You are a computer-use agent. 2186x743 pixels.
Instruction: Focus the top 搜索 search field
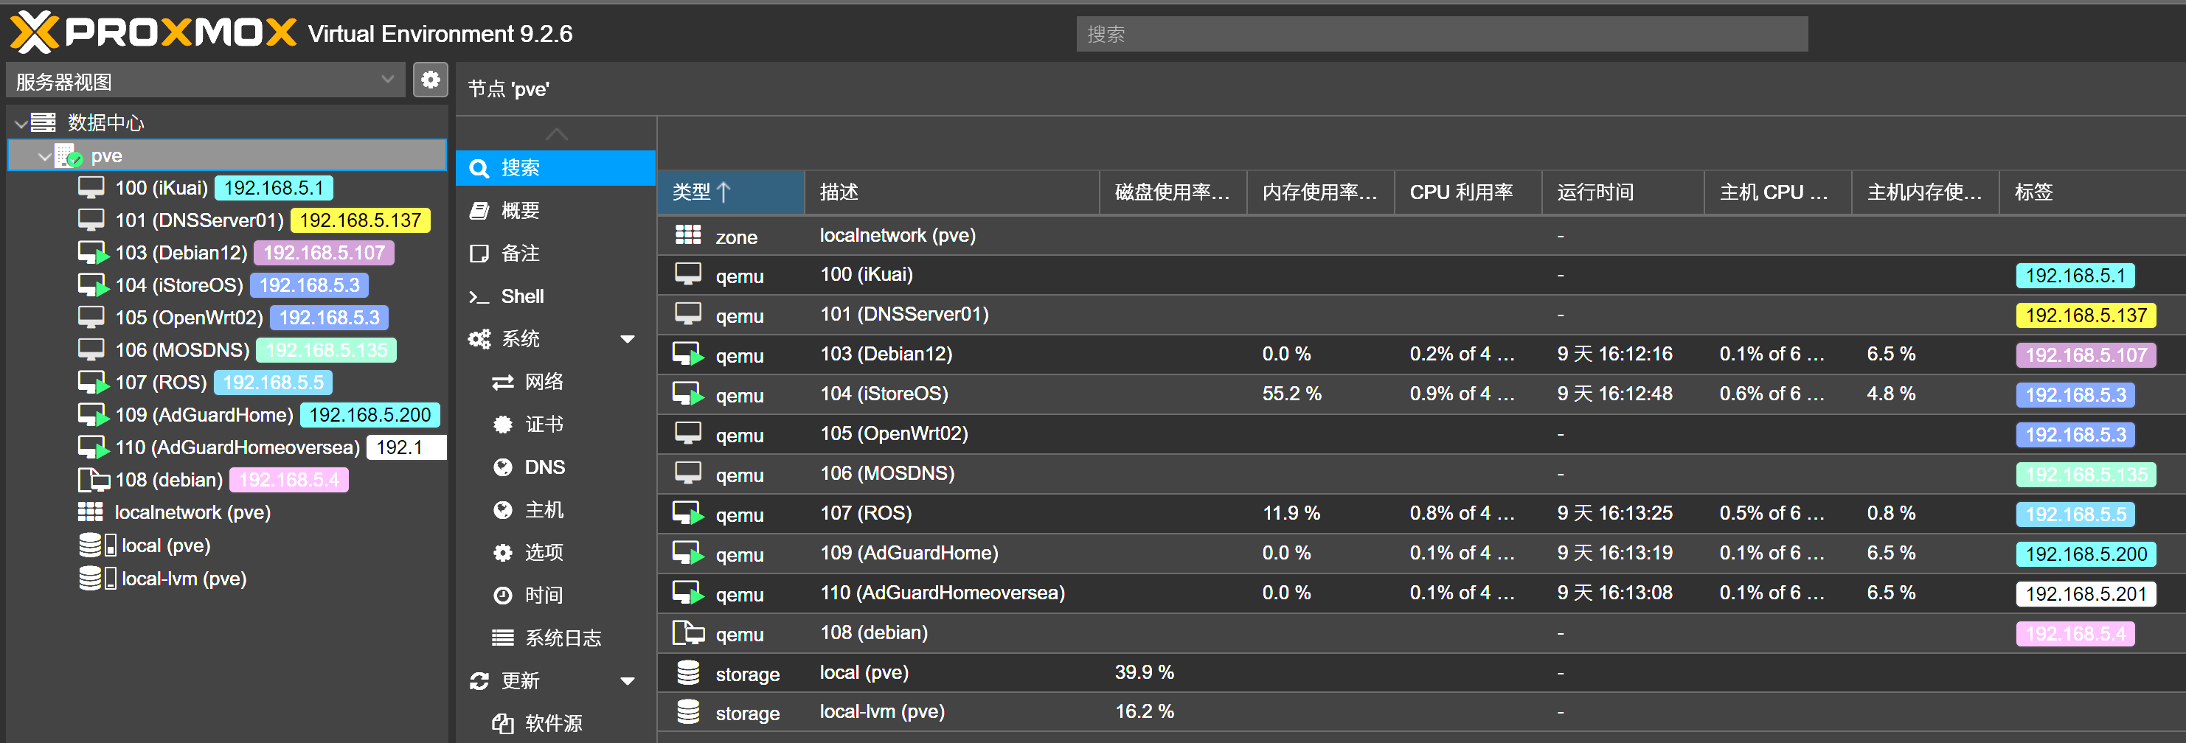pos(1442,34)
